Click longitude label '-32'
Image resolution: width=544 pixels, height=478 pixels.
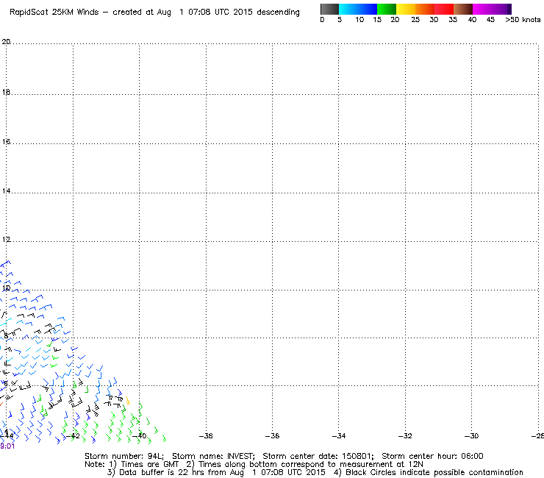[x=405, y=435]
